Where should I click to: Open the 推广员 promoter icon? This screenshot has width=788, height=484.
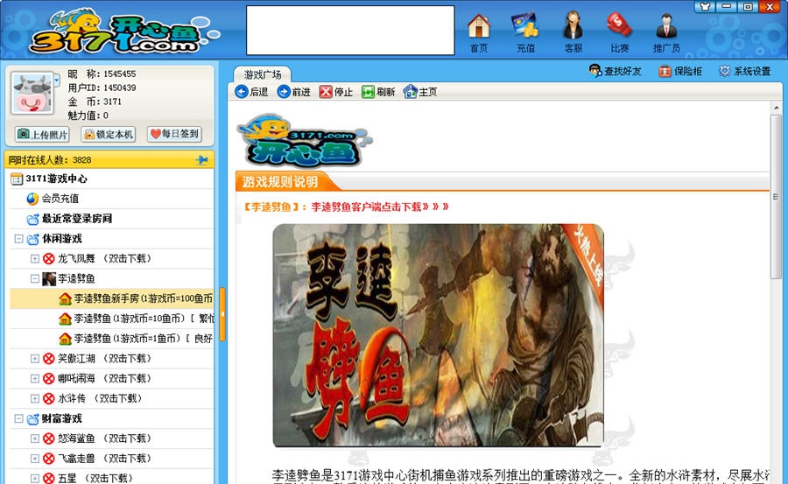pos(666,32)
